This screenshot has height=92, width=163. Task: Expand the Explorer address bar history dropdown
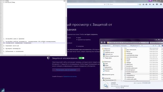(145, 43)
